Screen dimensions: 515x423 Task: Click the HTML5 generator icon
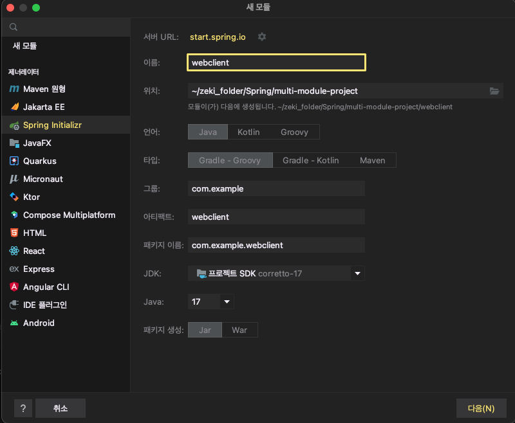coord(14,233)
